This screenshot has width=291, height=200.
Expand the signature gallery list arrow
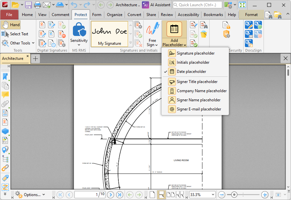point(131,43)
